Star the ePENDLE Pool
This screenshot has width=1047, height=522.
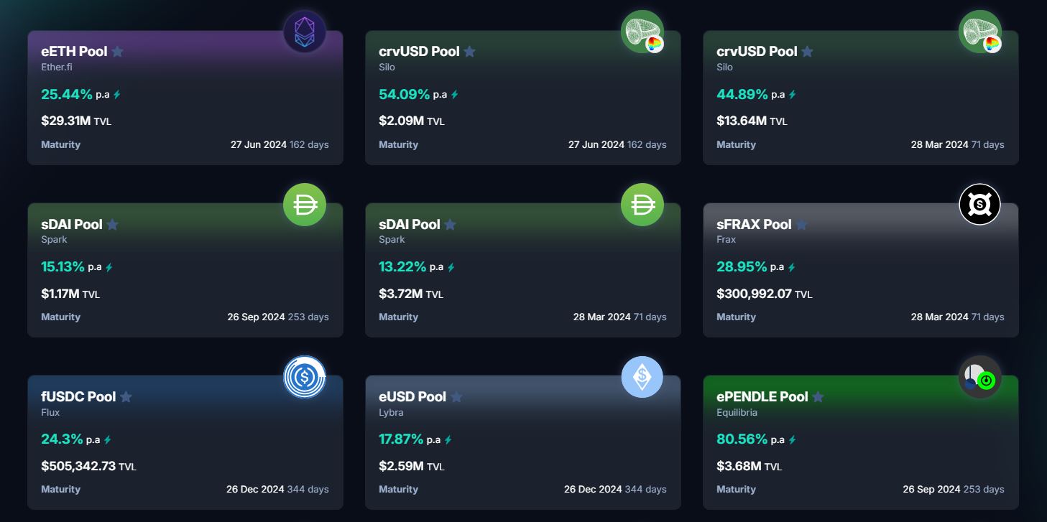tap(818, 396)
